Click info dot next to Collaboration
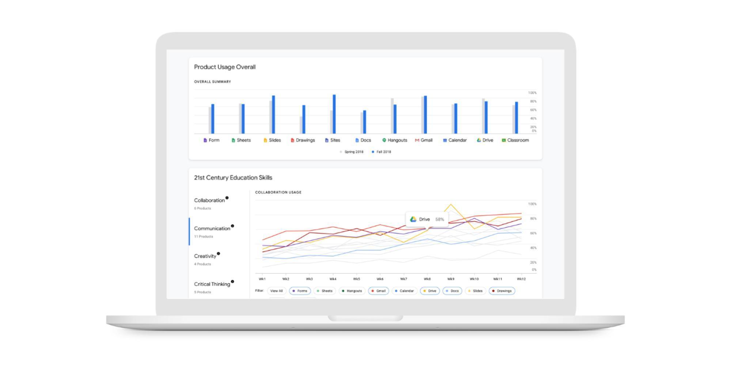This screenshot has height=365, width=731. (227, 198)
